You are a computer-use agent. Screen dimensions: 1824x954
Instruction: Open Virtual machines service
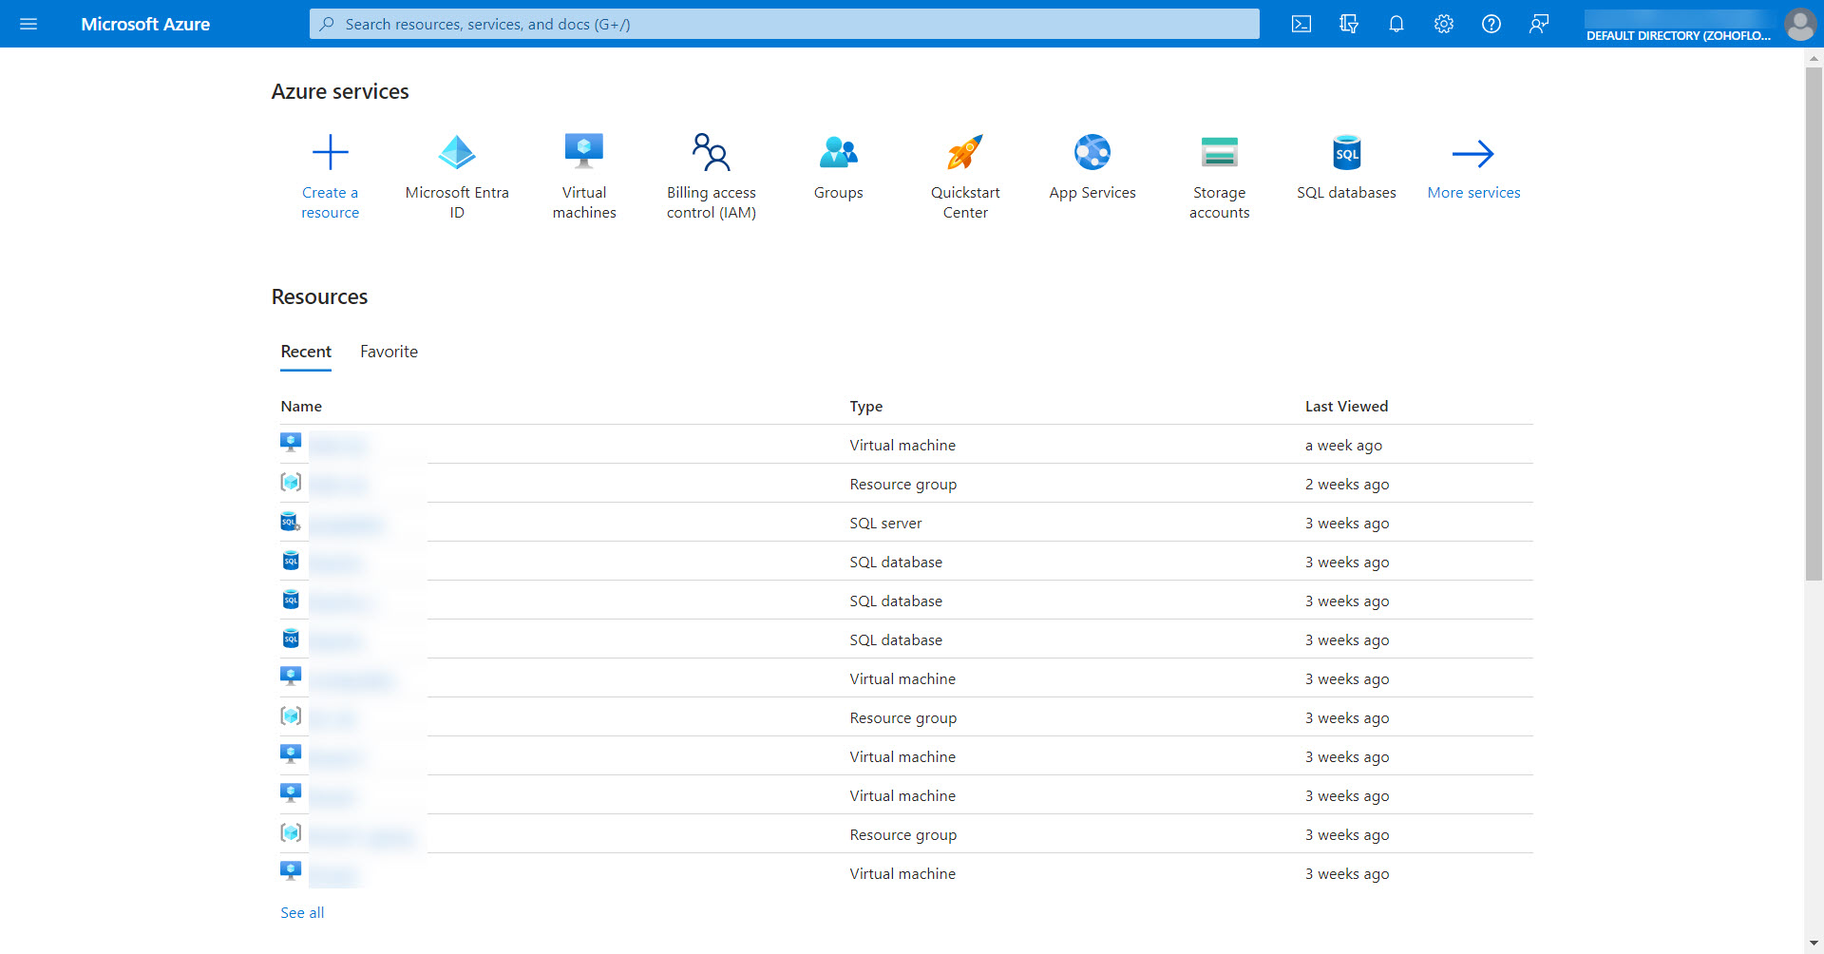pyautogui.click(x=584, y=153)
